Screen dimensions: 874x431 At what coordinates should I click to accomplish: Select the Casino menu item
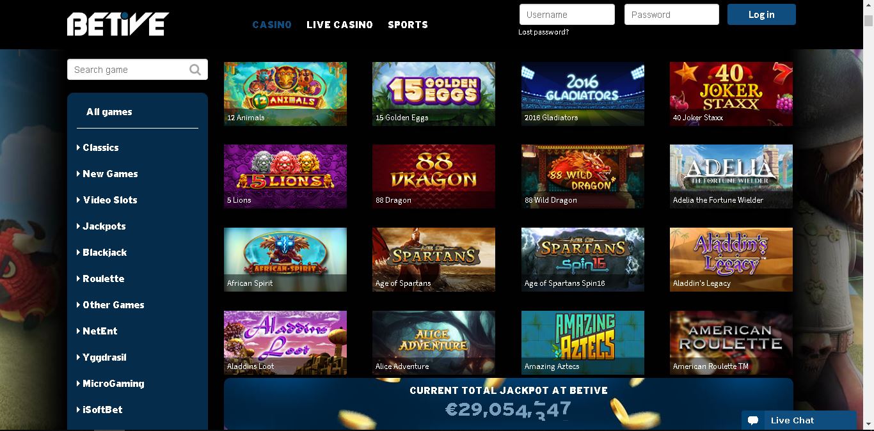272,24
